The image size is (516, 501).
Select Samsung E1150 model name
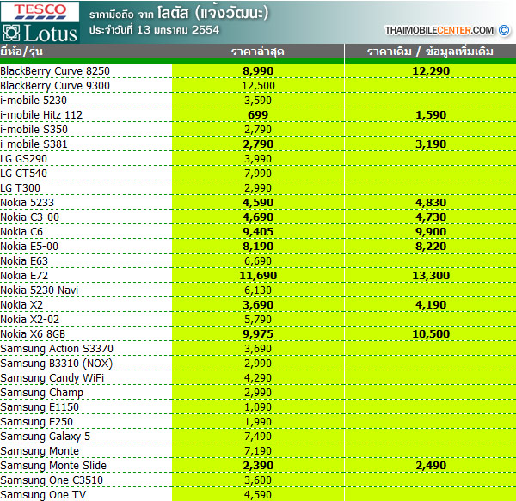click(x=40, y=407)
